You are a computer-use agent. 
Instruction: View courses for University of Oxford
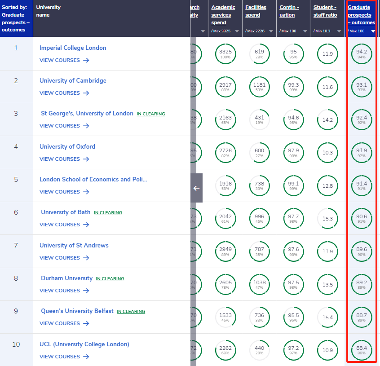(x=64, y=159)
